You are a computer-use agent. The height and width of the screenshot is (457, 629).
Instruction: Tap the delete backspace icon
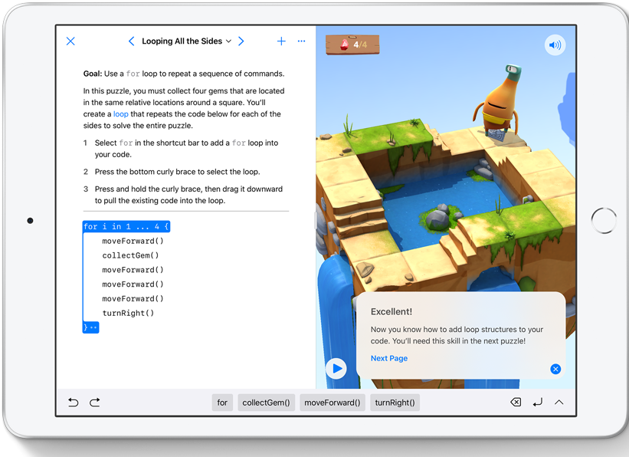click(x=516, y=402)
